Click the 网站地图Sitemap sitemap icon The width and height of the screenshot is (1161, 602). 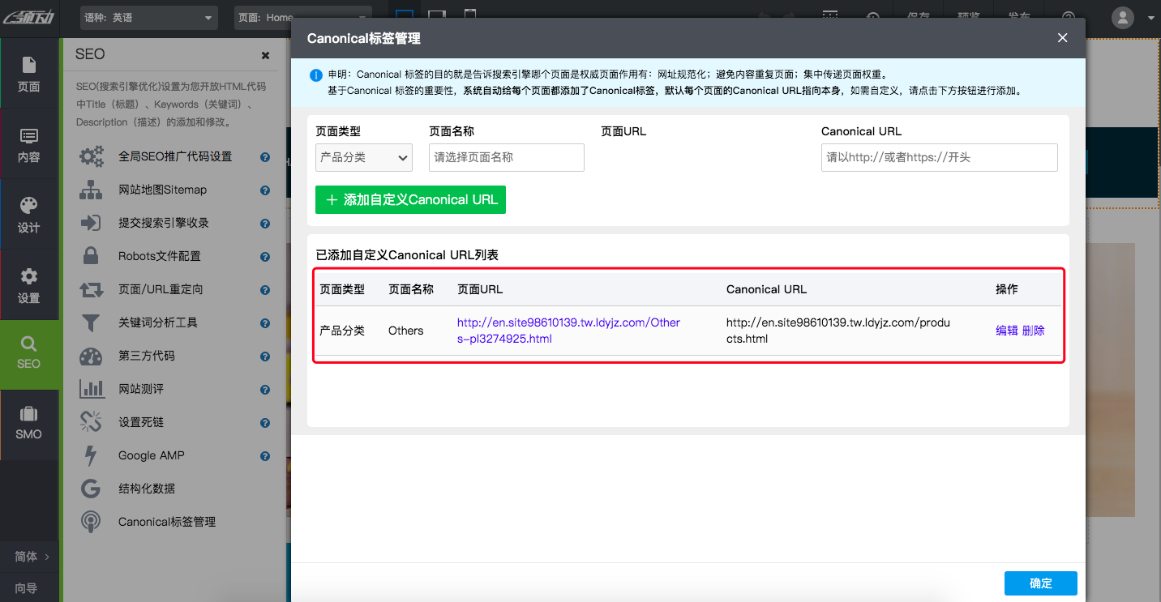90,189
